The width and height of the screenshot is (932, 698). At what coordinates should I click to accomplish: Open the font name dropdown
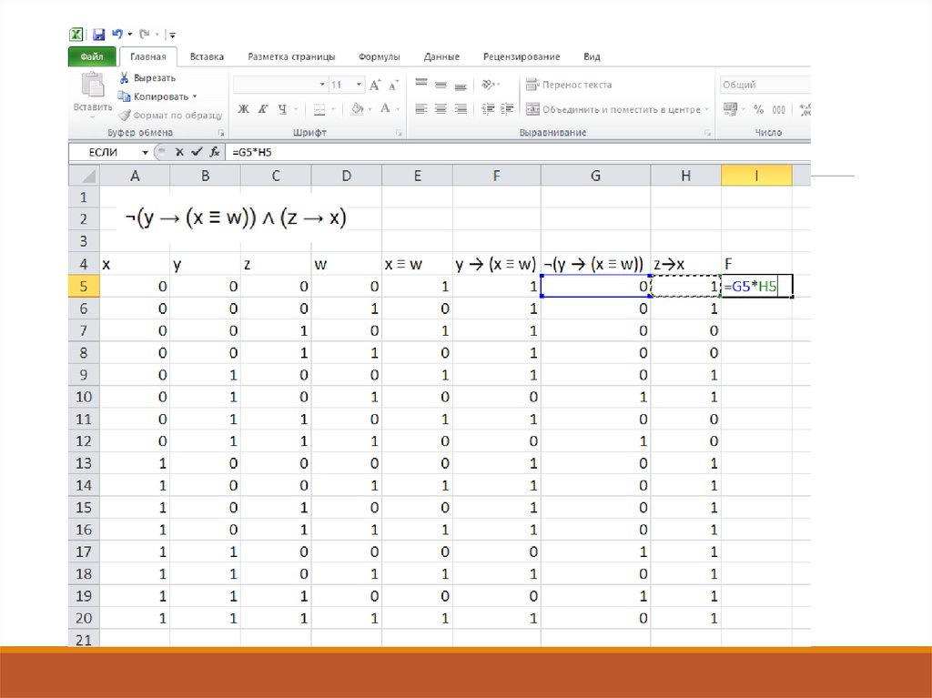click(322, 85)
